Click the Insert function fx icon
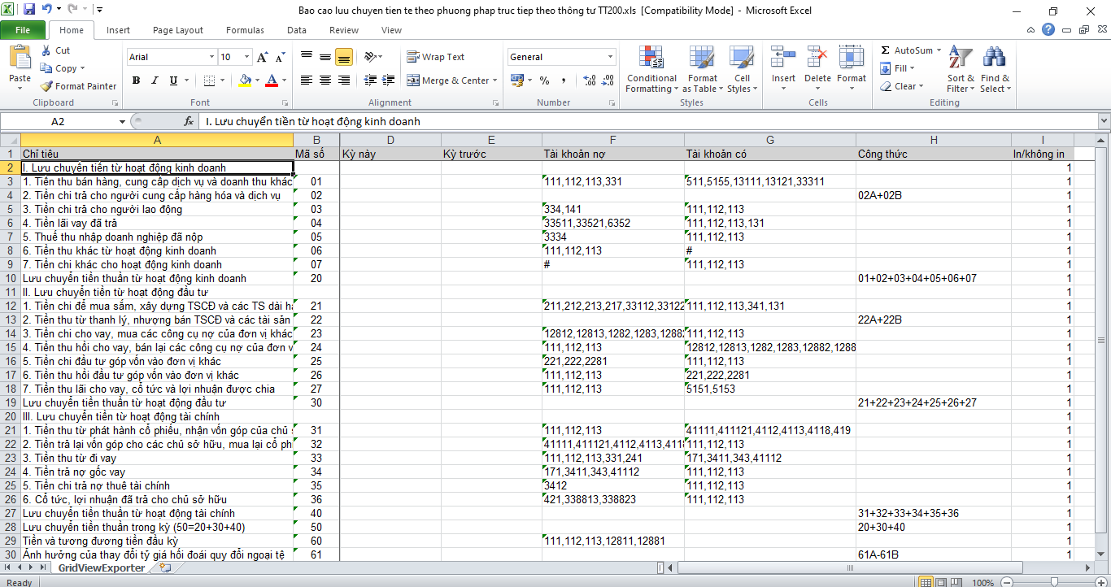1111x587 pixels. pos(189,121)
